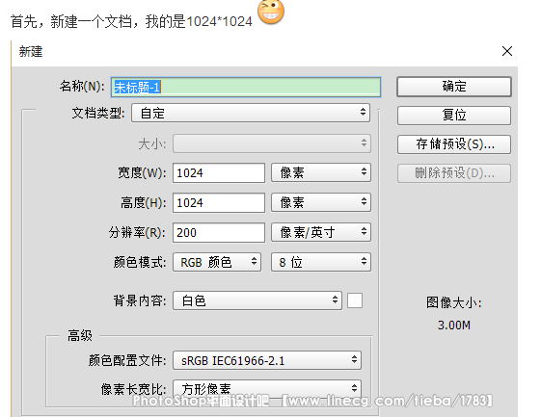Click the 确定 confirm button
Viewport: 541px width, 417px height.
[454, 87]
